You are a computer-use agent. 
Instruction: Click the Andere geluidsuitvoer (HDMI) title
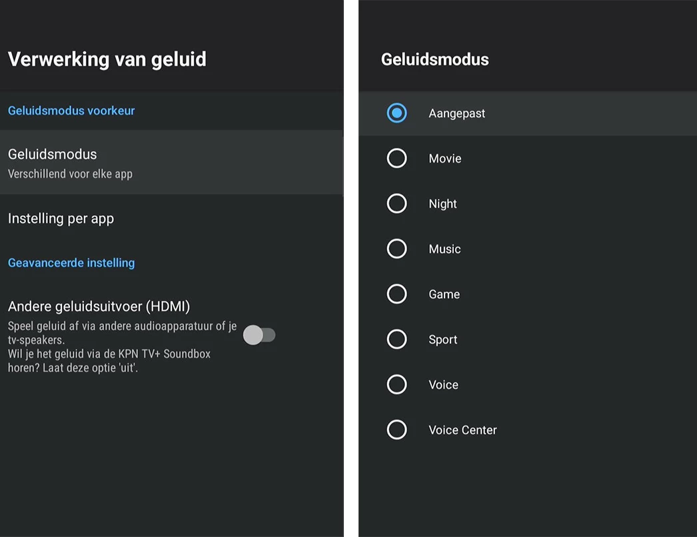tap(99, 306)
